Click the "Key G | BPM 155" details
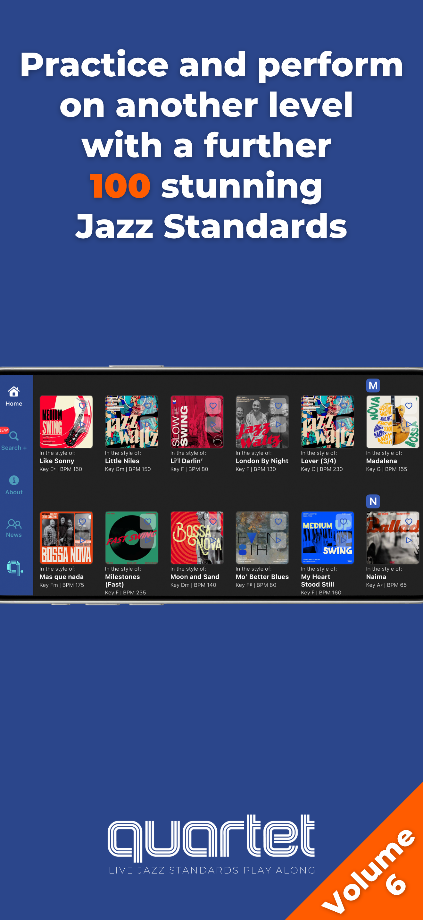This screenshot has width=423, height=920. (386, 469)
